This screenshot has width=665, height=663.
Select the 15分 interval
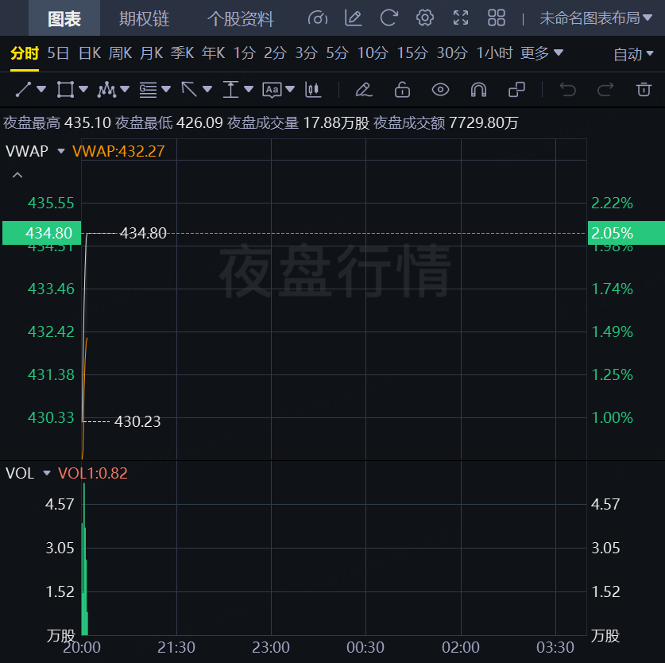tap(412, 53)
